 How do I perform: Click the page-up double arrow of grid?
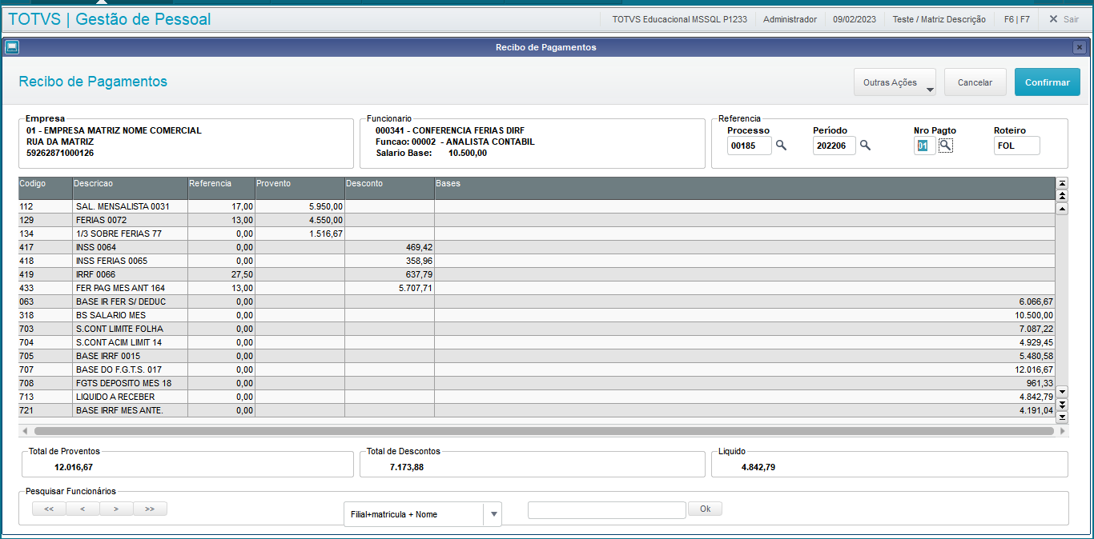tap(1062, 195)
